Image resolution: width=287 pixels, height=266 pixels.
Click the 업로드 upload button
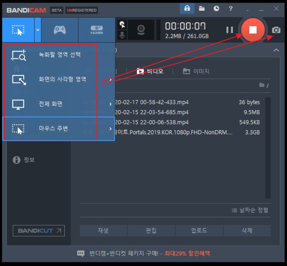tap(199, 231)
